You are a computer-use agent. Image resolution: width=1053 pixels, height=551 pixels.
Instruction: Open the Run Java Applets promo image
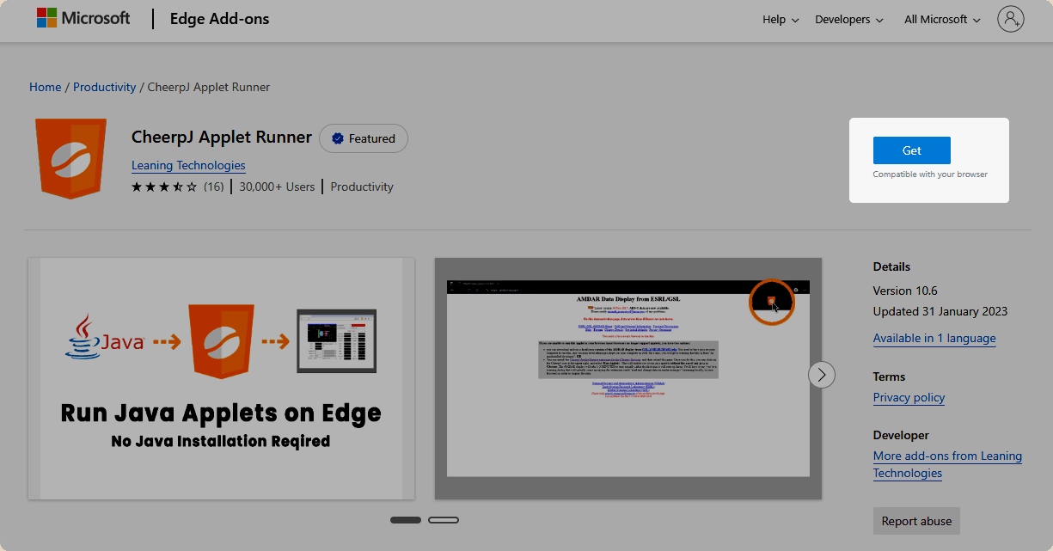tap(221, 378)
